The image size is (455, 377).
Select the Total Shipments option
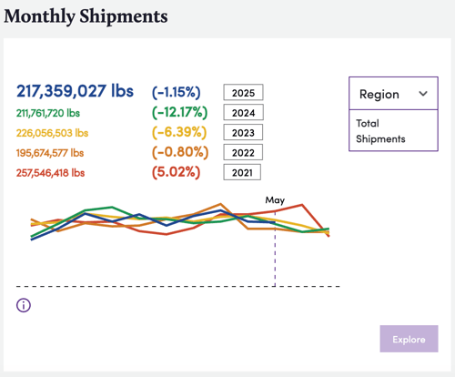pos(380,131)
